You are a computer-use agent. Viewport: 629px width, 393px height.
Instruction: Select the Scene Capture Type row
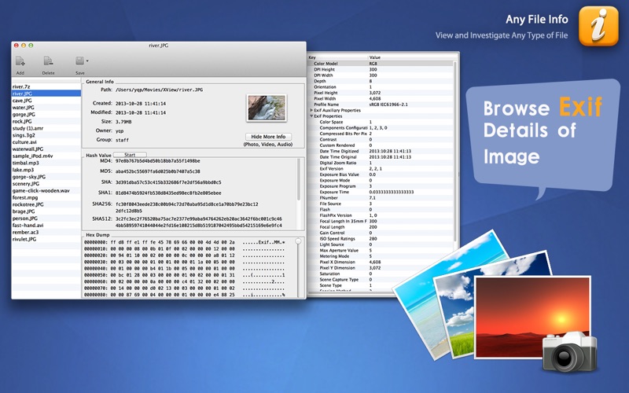(381, 280)
